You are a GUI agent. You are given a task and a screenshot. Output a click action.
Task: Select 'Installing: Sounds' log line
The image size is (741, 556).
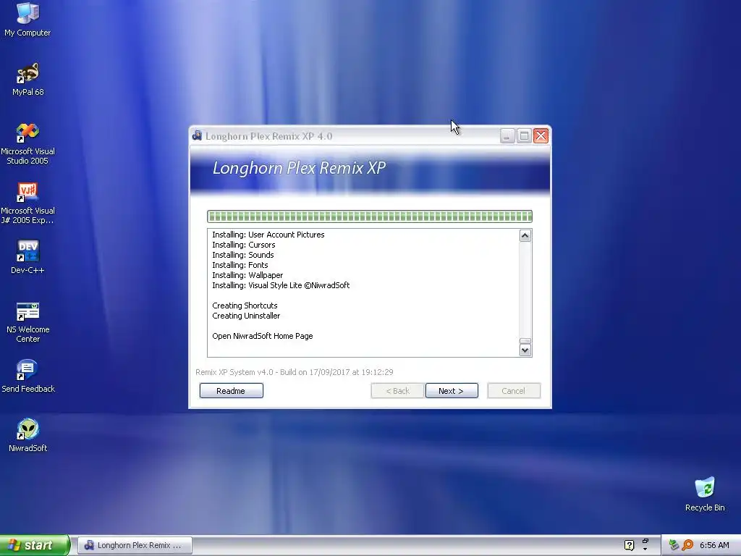click(x=243, y=255)
